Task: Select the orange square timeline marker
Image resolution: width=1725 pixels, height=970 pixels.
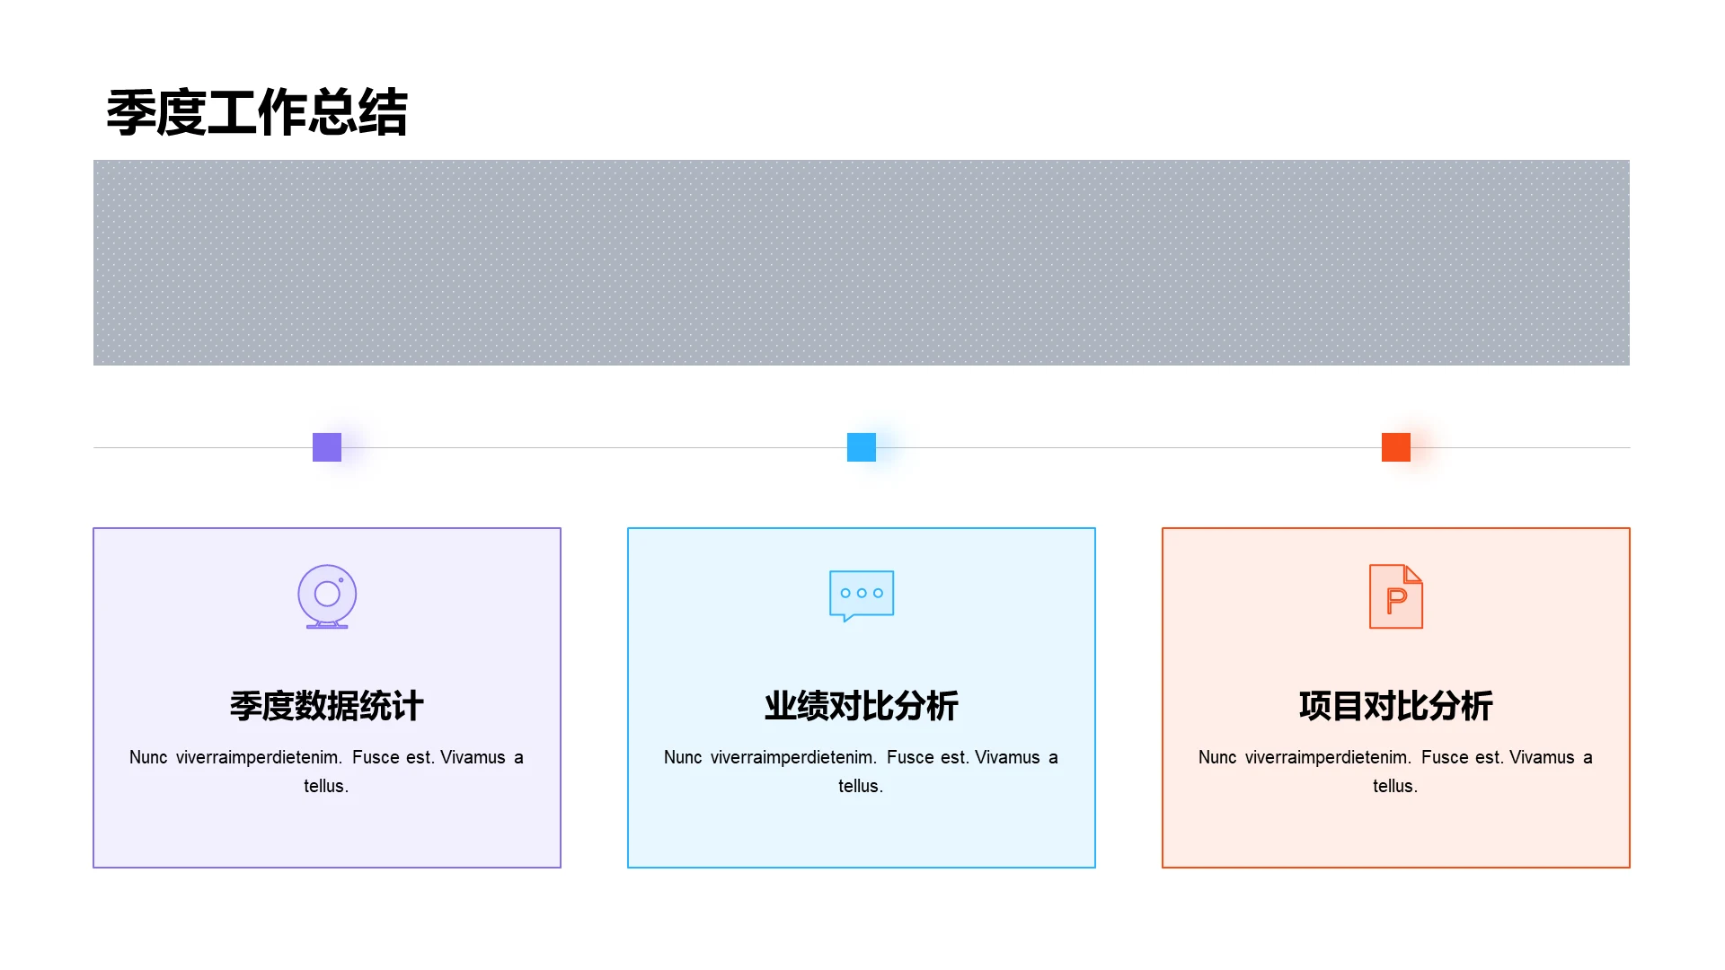Action: click(1395, 447)
